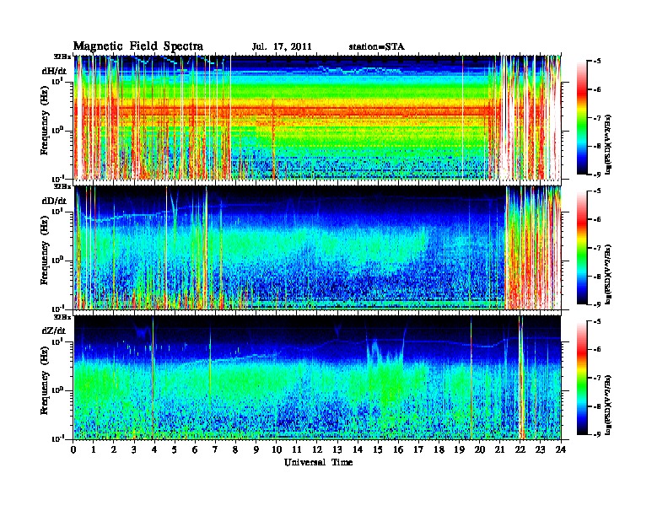Screen dimensions: 668x516
Task: Click the dZ/dt panel color scale bar
Action: tap(581, 378)
